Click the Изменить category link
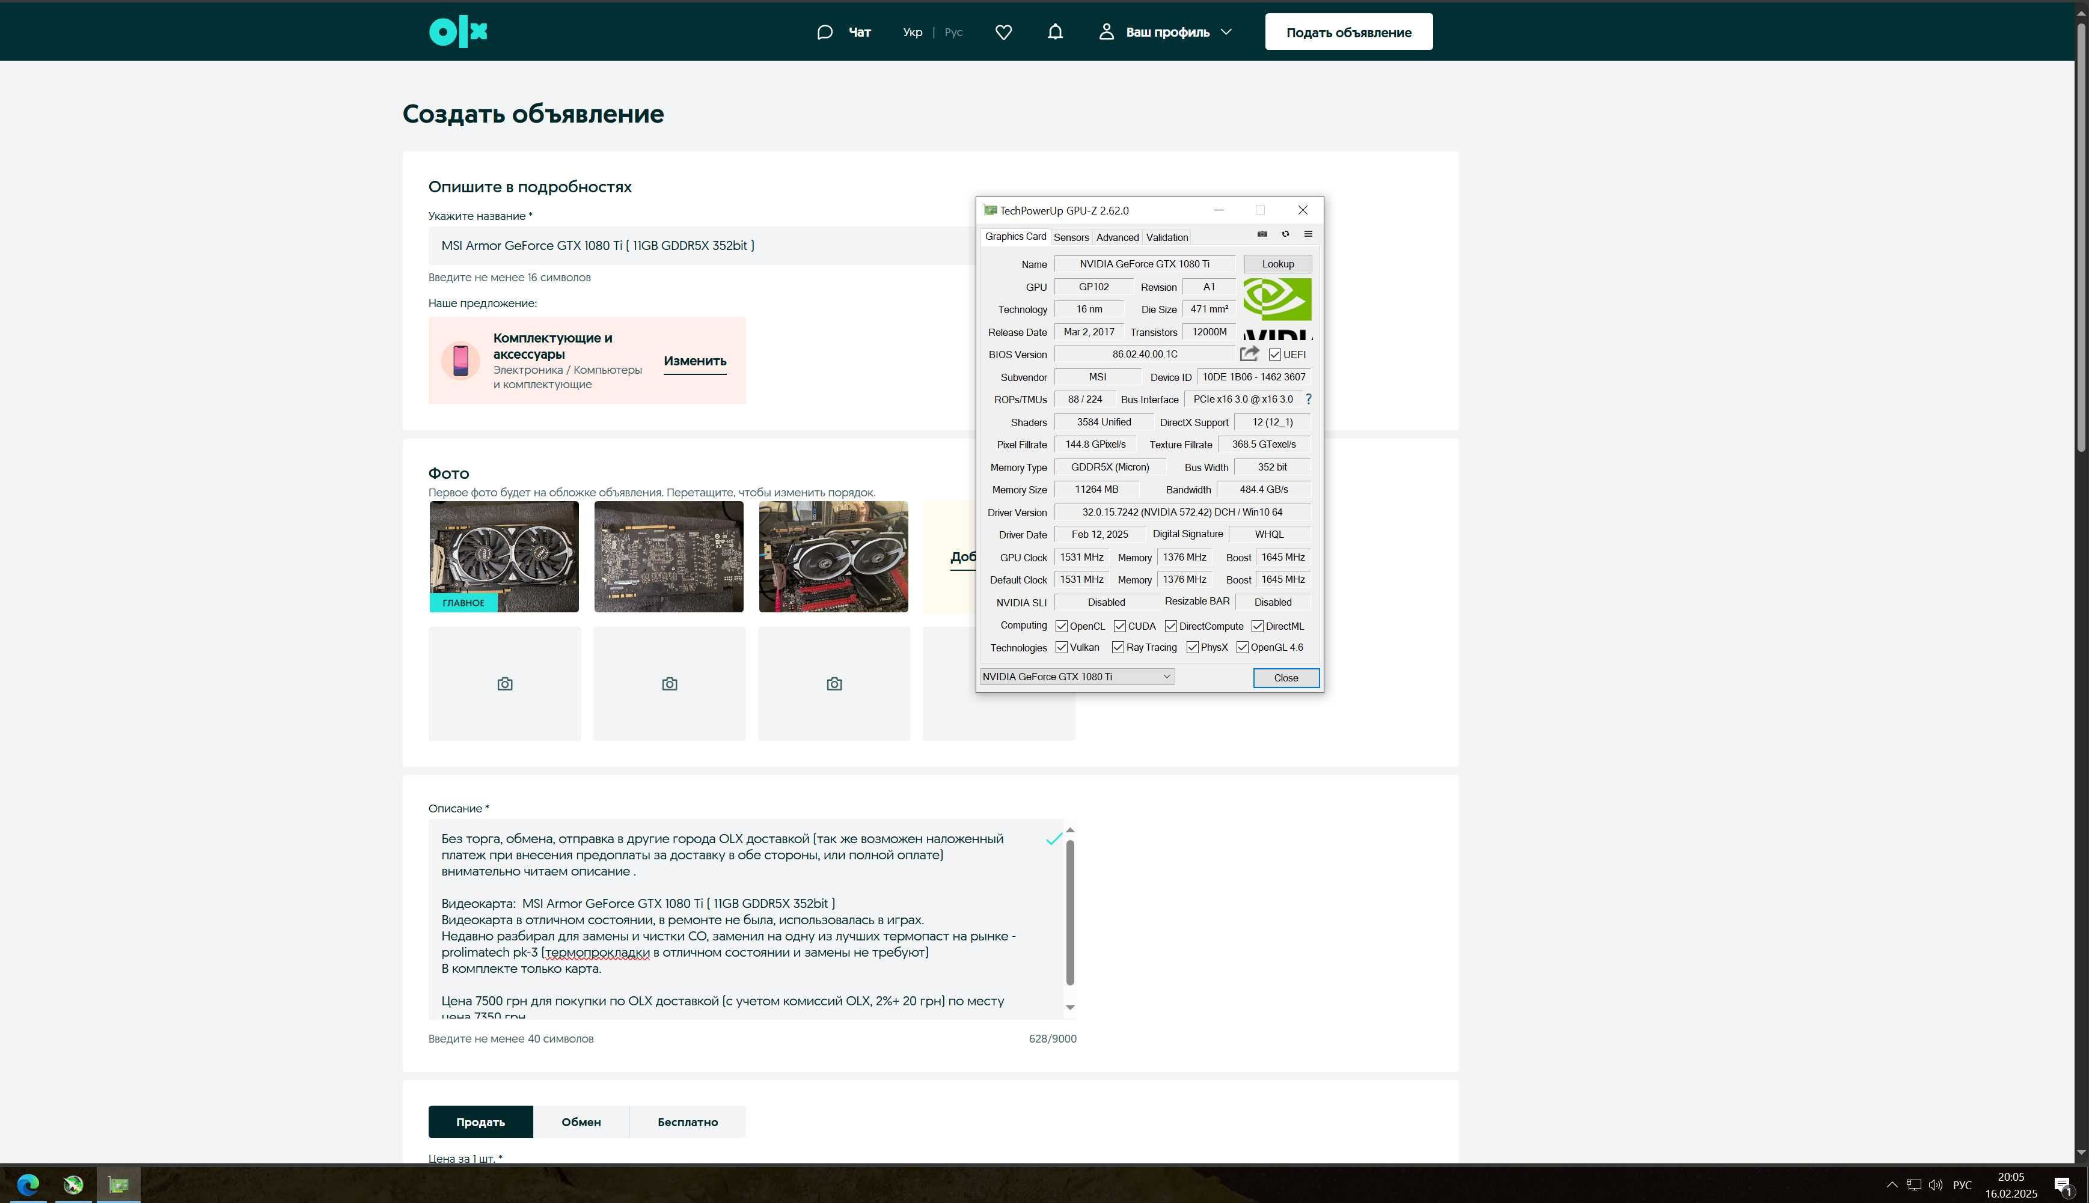This screenshot has height=1203, width=2089. point(695,361)
